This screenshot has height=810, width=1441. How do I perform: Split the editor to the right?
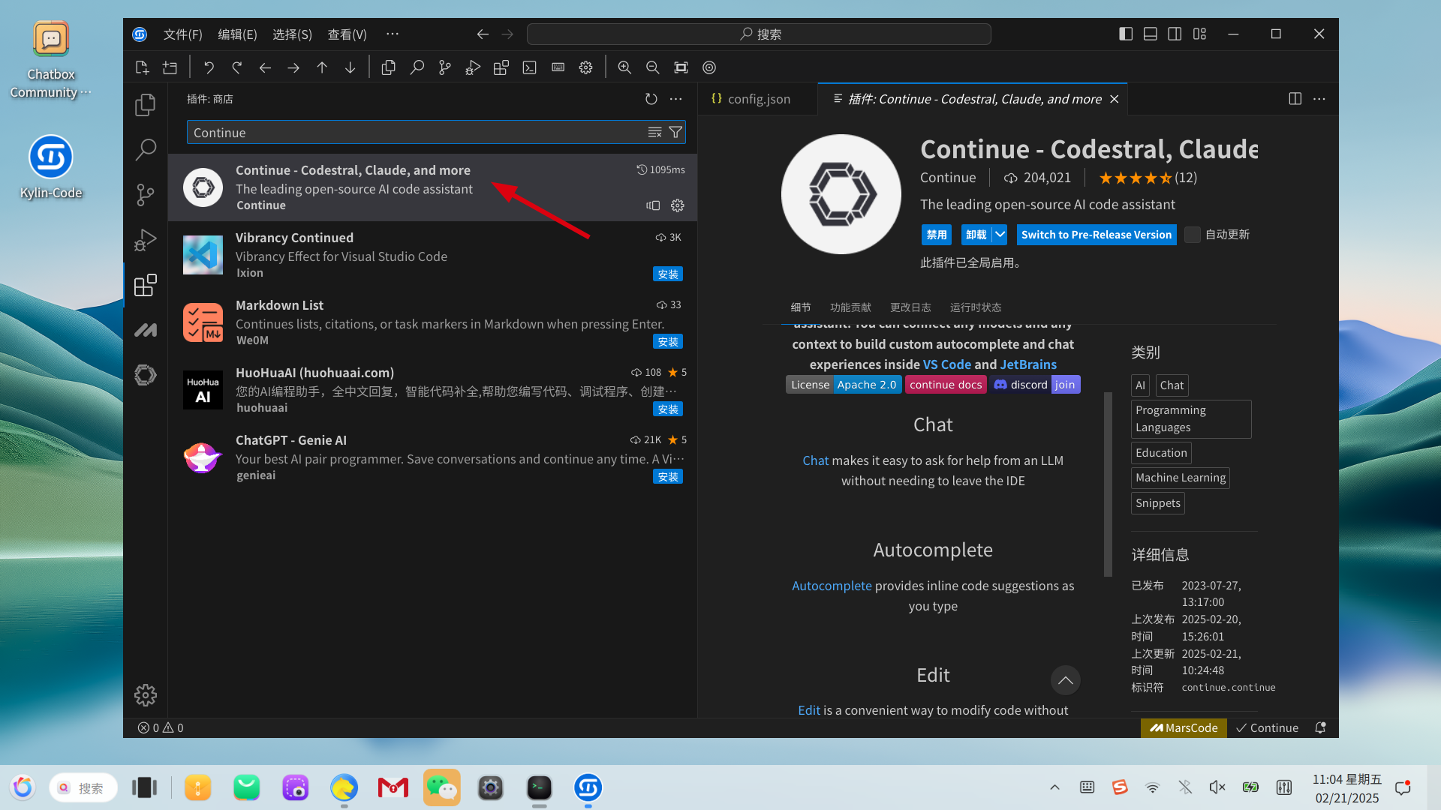coord(1295,99)
